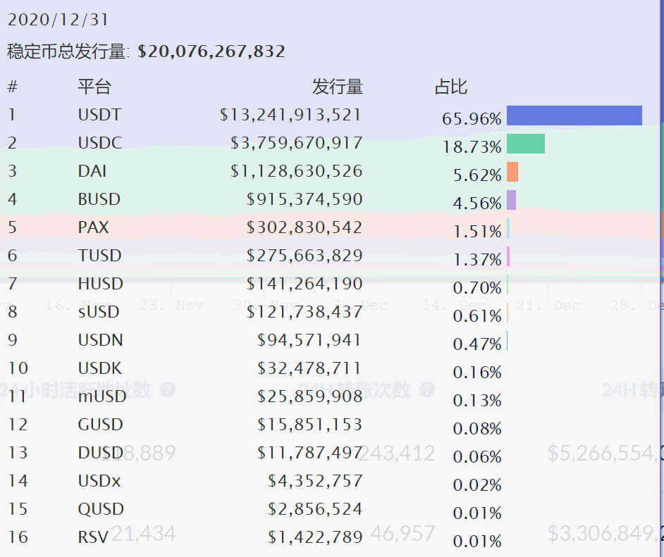Click the blue USDT share bar
Image resolution: width=664 pixels, height=557 pixels.
(x=574, y=115)
